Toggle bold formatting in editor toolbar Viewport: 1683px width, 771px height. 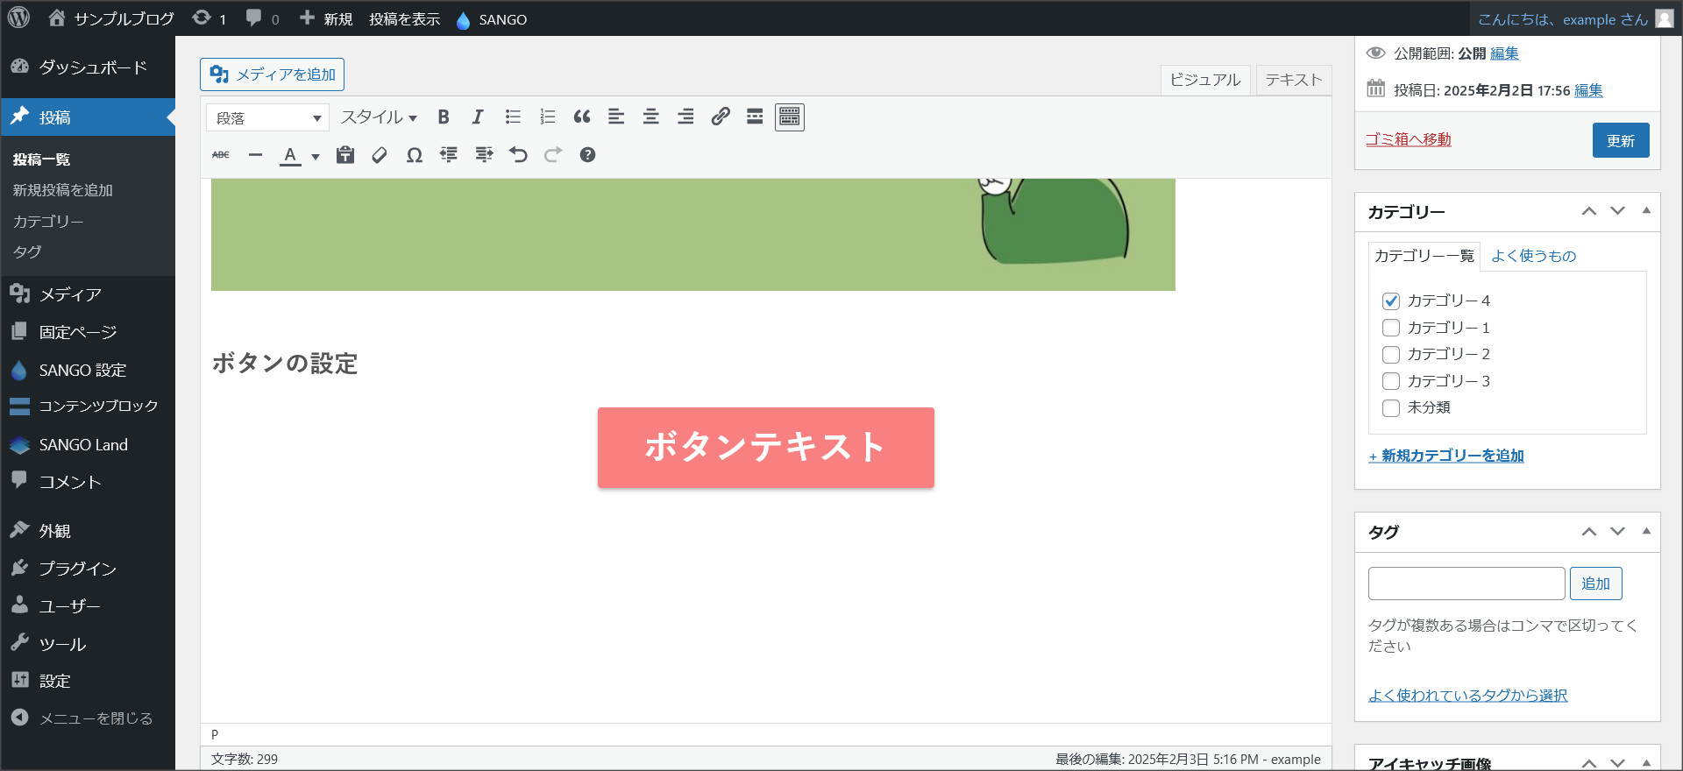pos(444,117)
